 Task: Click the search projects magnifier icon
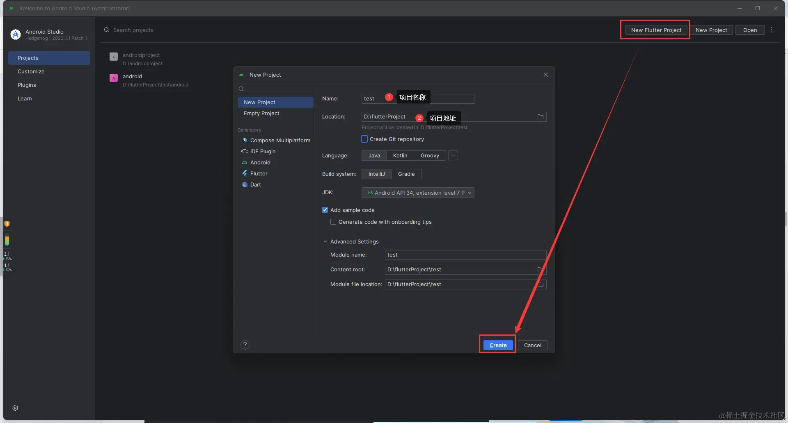pos(107,30)
